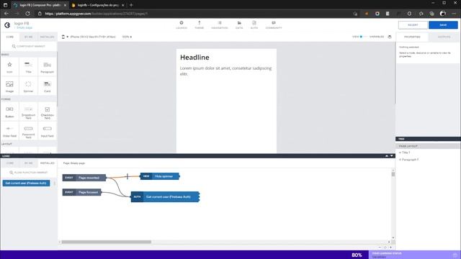Click the component market search icon
The width and height of the screenshot is (461, 259).
tap(14, 46)
